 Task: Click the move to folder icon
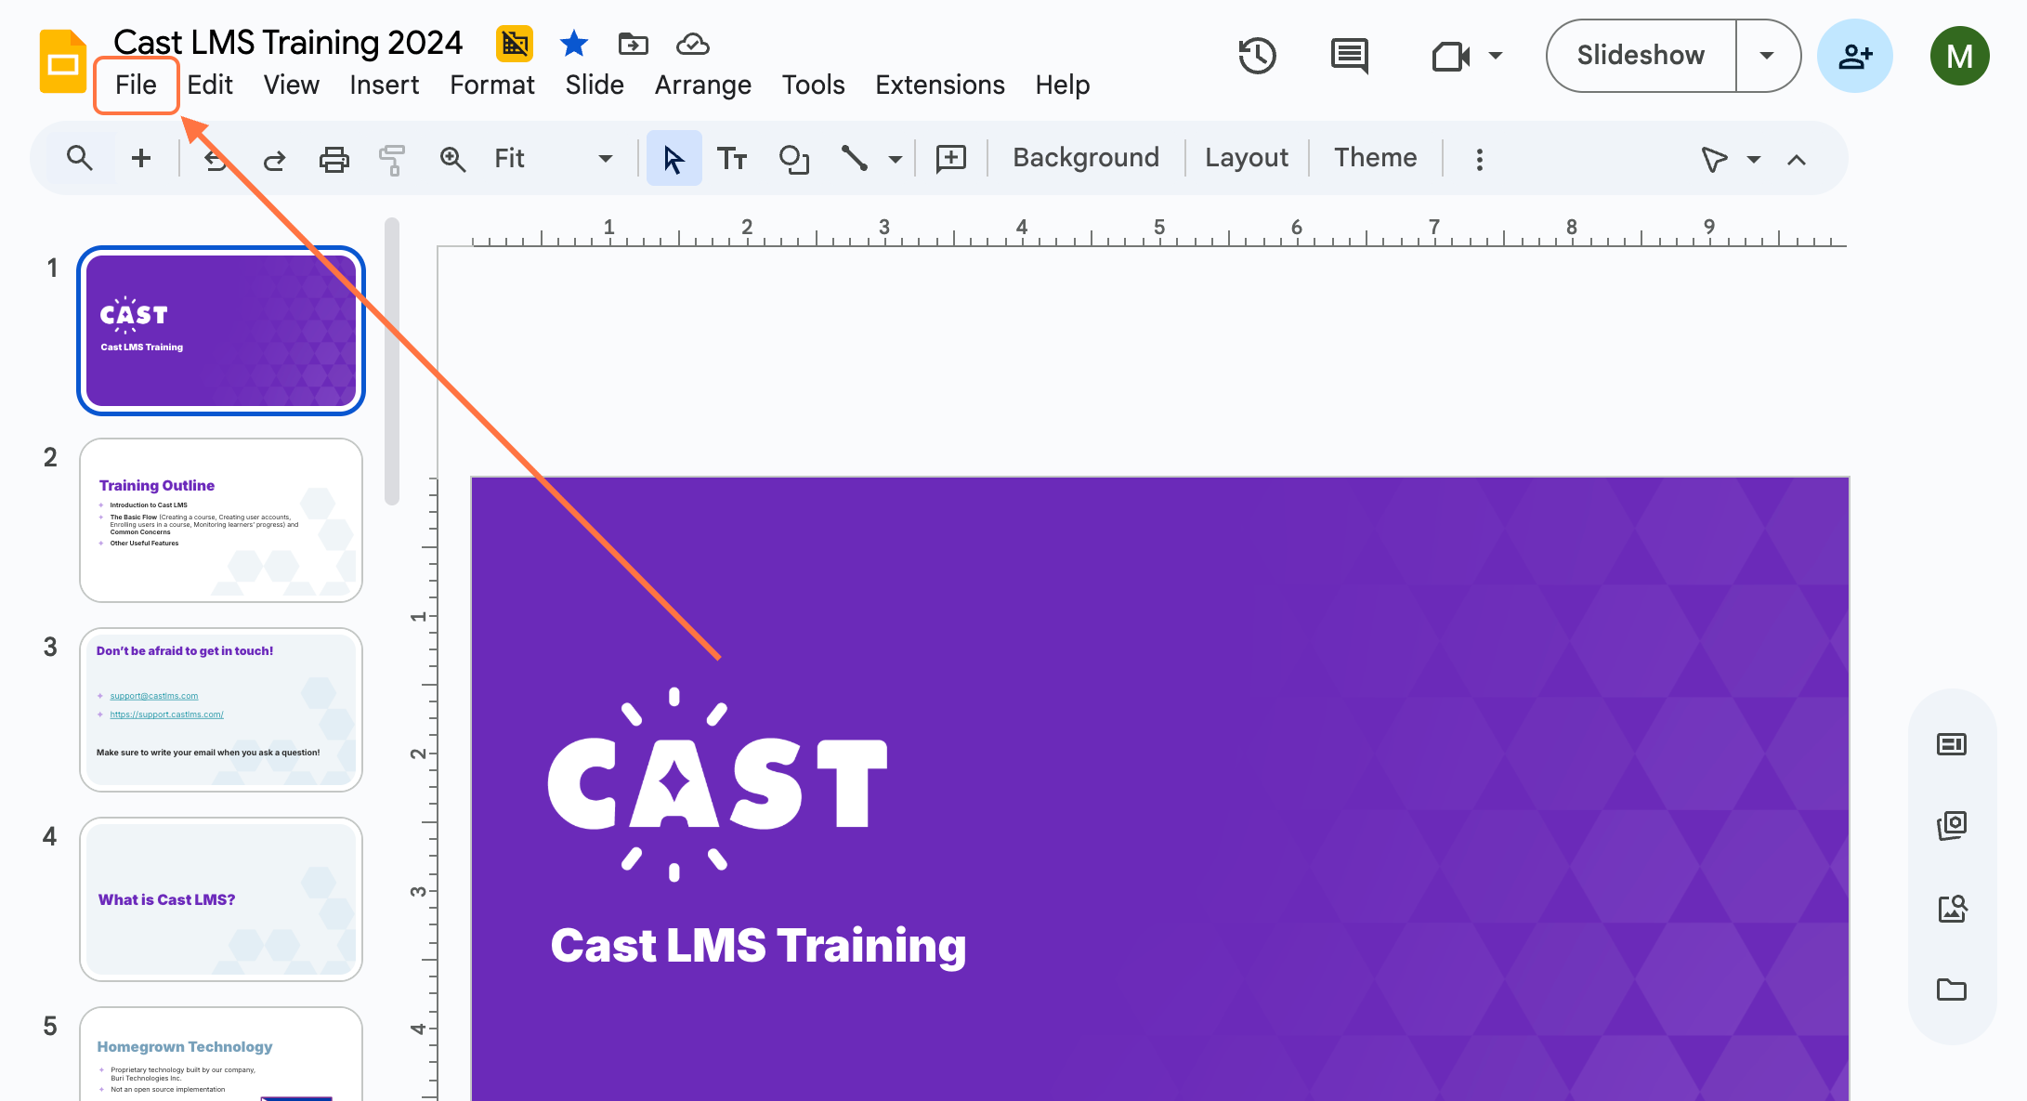633,43
